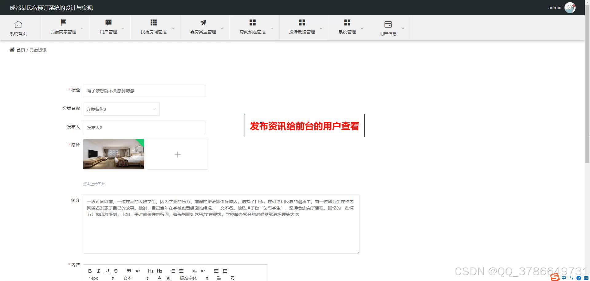Screen dimensions: 590x281
Task: Toggle bold formatting in the editor
Action: tap(90, 271)
